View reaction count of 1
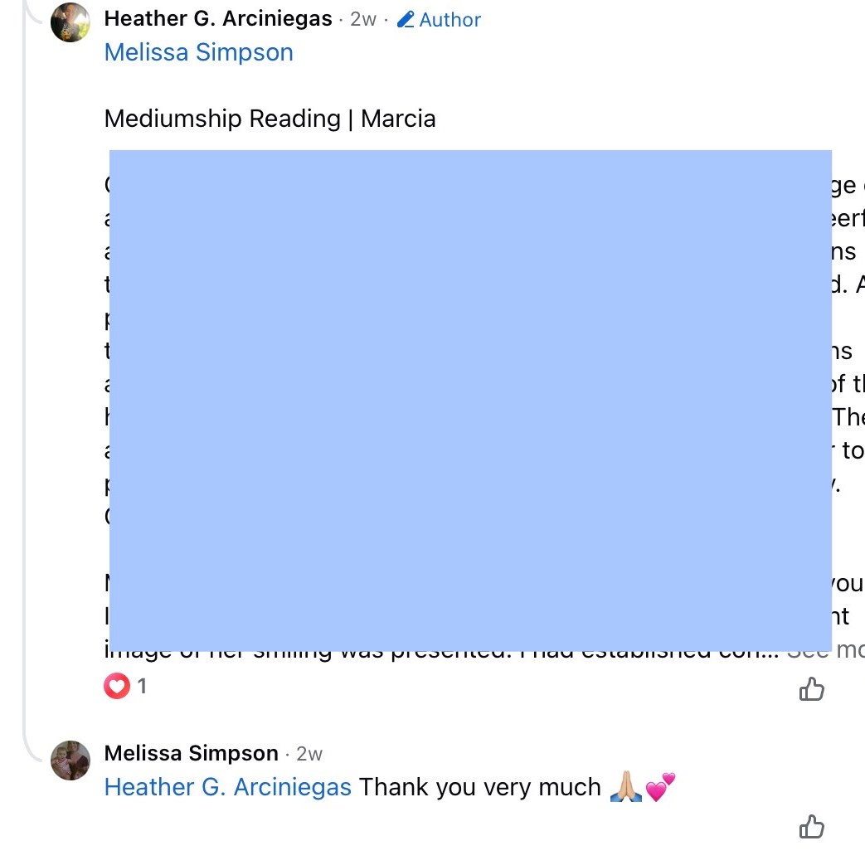The width and height of the screenshot is (865, 865). pos(142,686)
